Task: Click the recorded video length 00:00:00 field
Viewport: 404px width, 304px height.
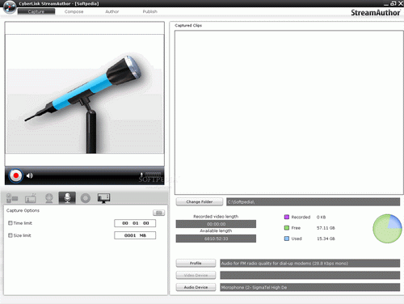Action: tap(216, 224)
